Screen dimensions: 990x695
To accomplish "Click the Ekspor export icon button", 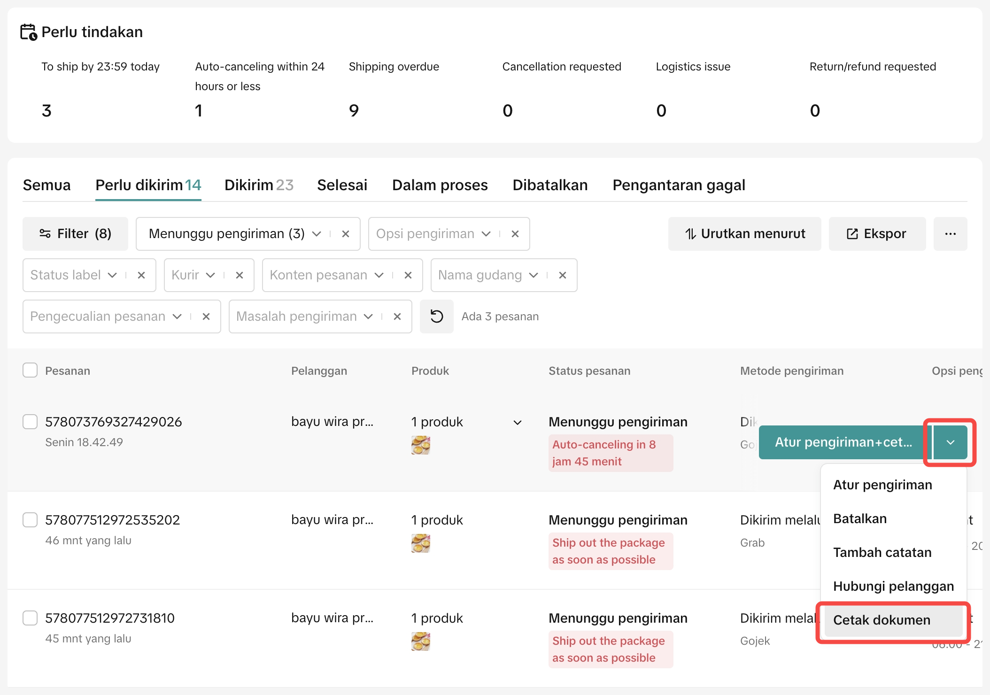I will pos(877,234).
